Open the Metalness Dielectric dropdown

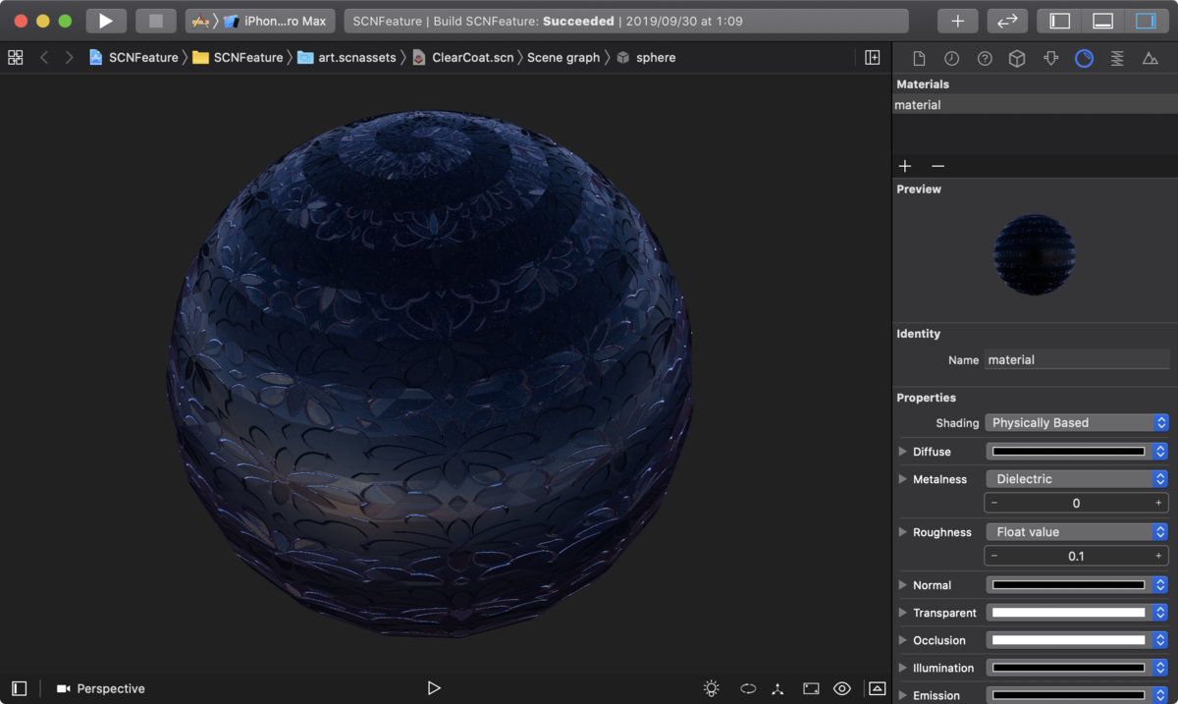pos(1077,479)
